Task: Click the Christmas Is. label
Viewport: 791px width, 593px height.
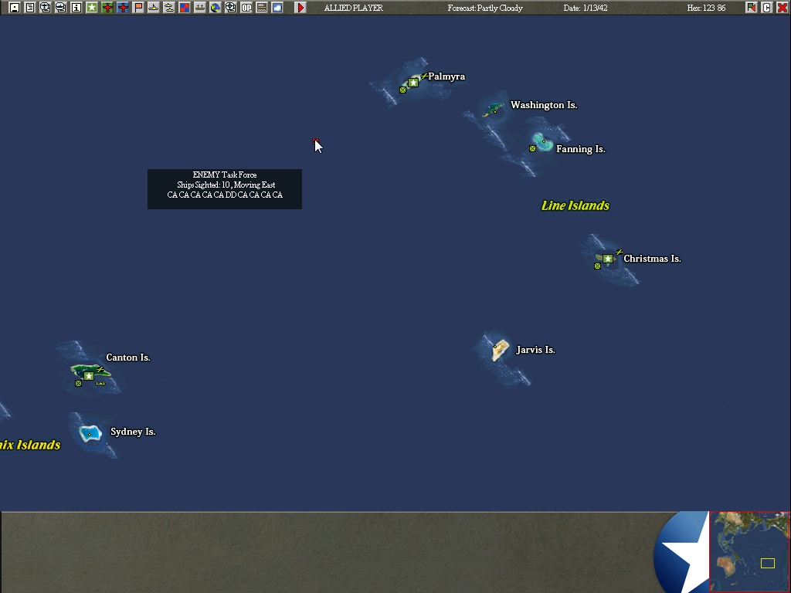Action: [x=652, y=259]
